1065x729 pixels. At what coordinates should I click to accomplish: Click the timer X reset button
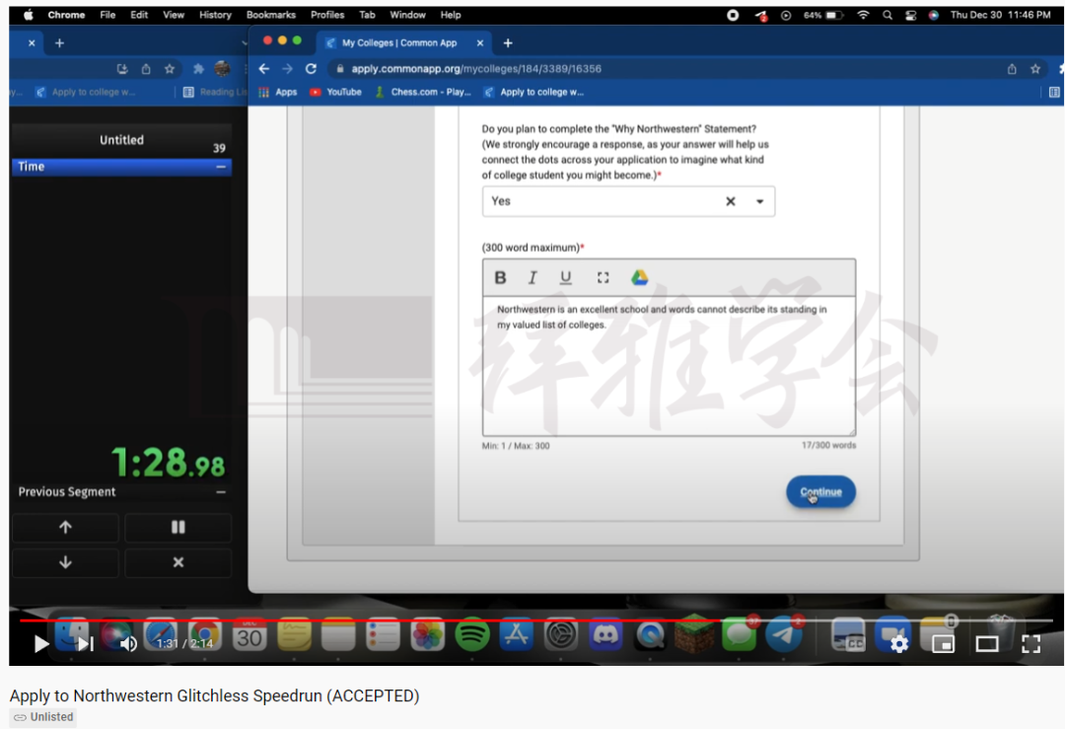coord(177,562)
